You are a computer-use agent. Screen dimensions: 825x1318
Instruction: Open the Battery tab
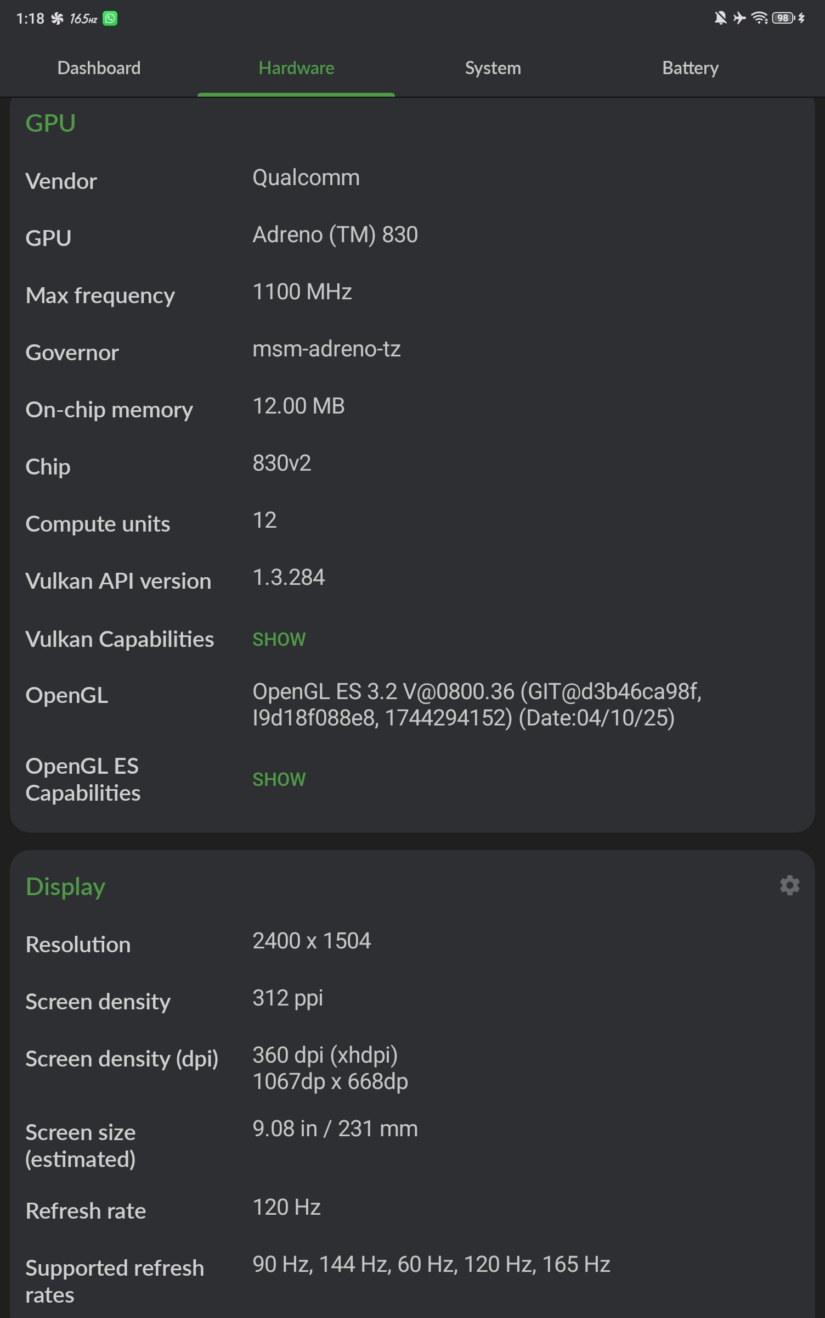click(x=690, y=68)
